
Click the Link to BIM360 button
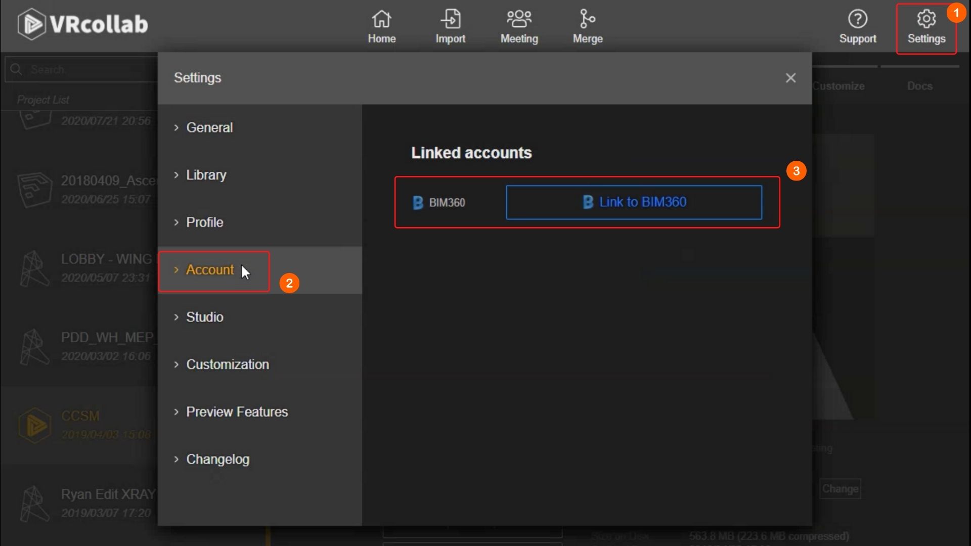pos(634,202)
